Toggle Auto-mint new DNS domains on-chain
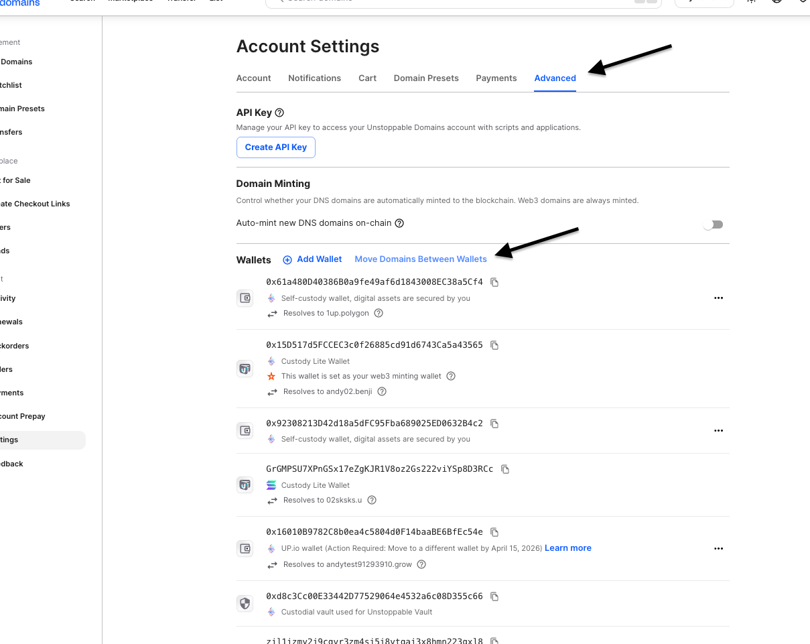The image size is (810, 644). (713, 224)
